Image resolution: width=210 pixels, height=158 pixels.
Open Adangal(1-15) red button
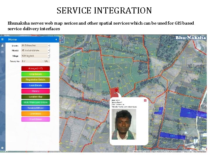[x=36, y=68]
